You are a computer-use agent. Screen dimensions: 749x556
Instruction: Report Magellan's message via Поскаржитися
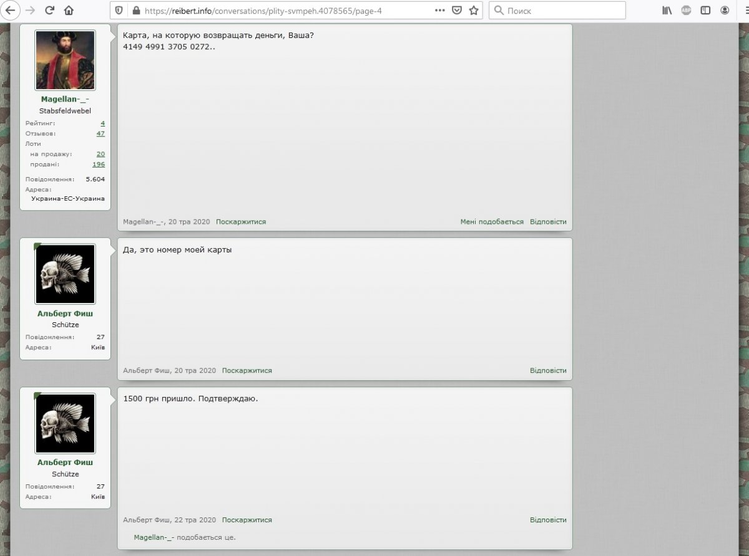click(x=241, y=222)
